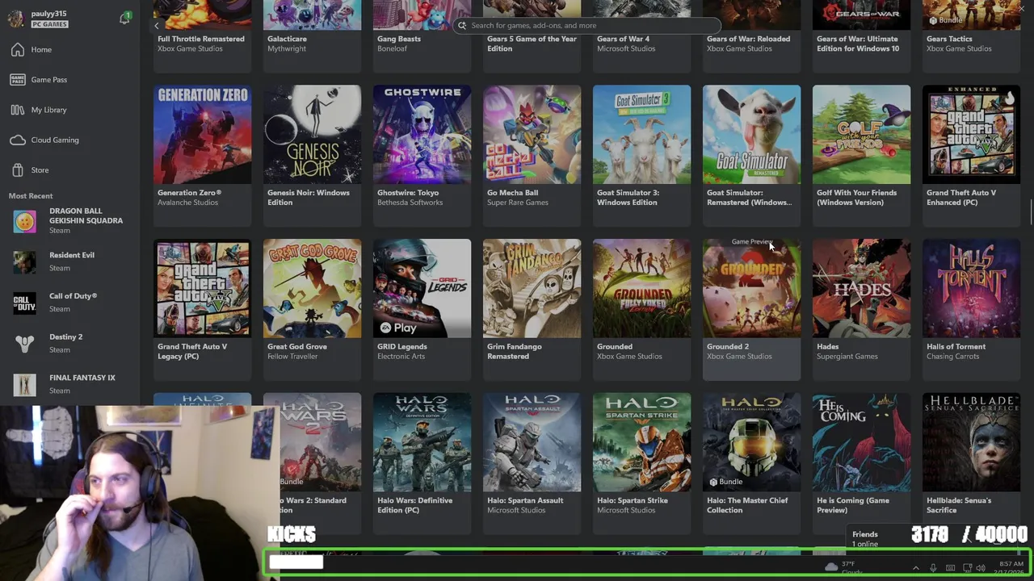Image resolution: width=1034 pixels, height=581 pixels.
Task: Focus the search for games input field
Action: point(587,26)
